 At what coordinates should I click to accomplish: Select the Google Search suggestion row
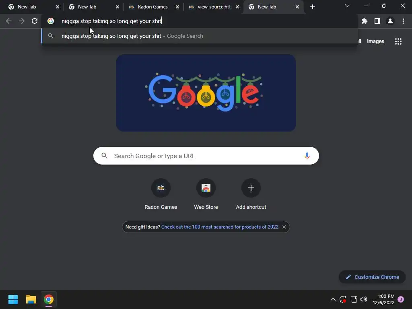click(x=200, y=36)
